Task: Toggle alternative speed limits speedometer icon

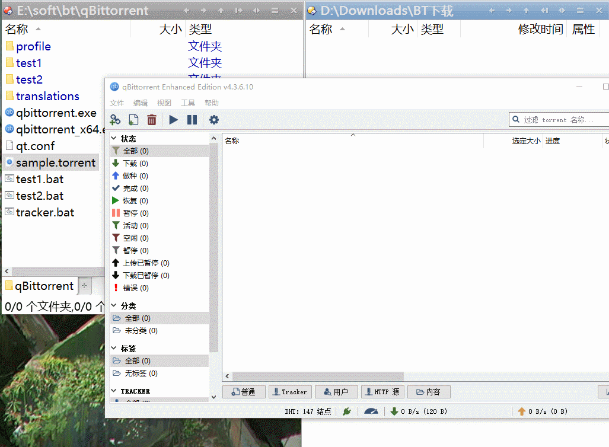Action: point(371,411)
